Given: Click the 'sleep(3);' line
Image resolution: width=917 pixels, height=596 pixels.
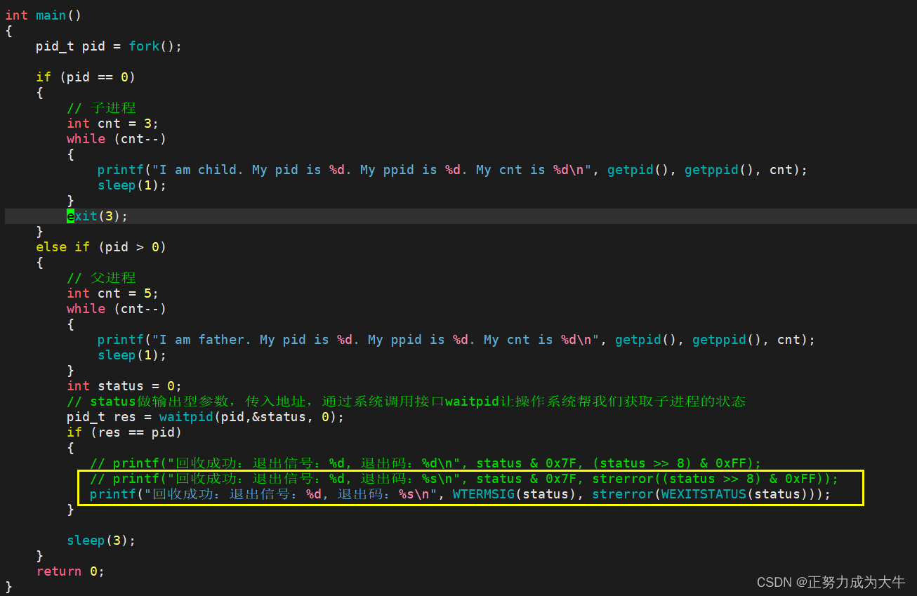Looking at the screenshot, I should click(x=101, y=540).
